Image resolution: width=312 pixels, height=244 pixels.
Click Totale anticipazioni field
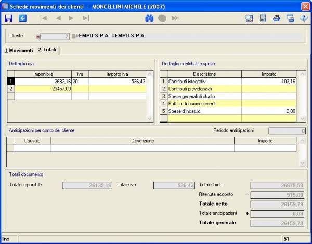(x=277, y=214)
